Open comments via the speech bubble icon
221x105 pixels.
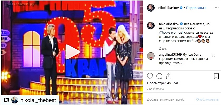pos(159,76)
